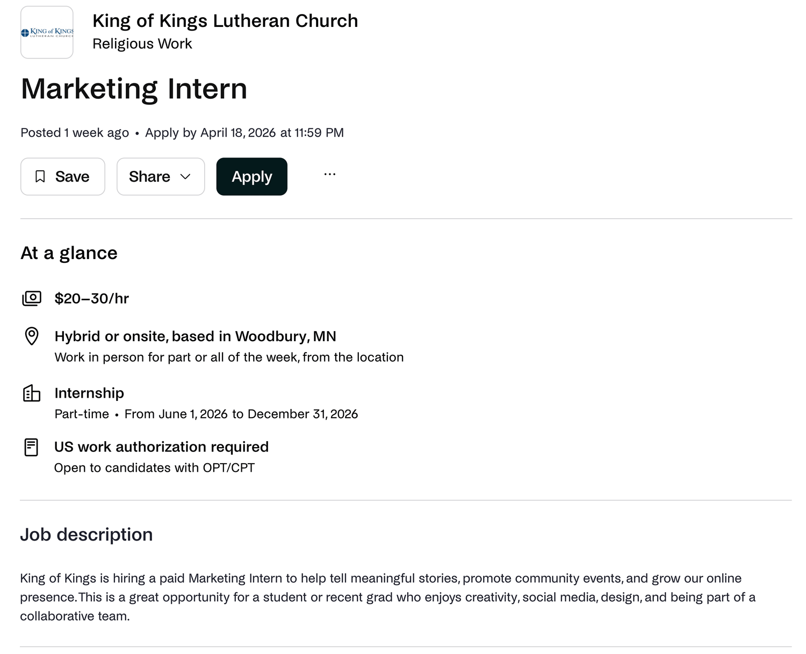Click the building icon next to Internship
Image resolution: width=806 pixels, height=654 pixels.
point(32,393)
